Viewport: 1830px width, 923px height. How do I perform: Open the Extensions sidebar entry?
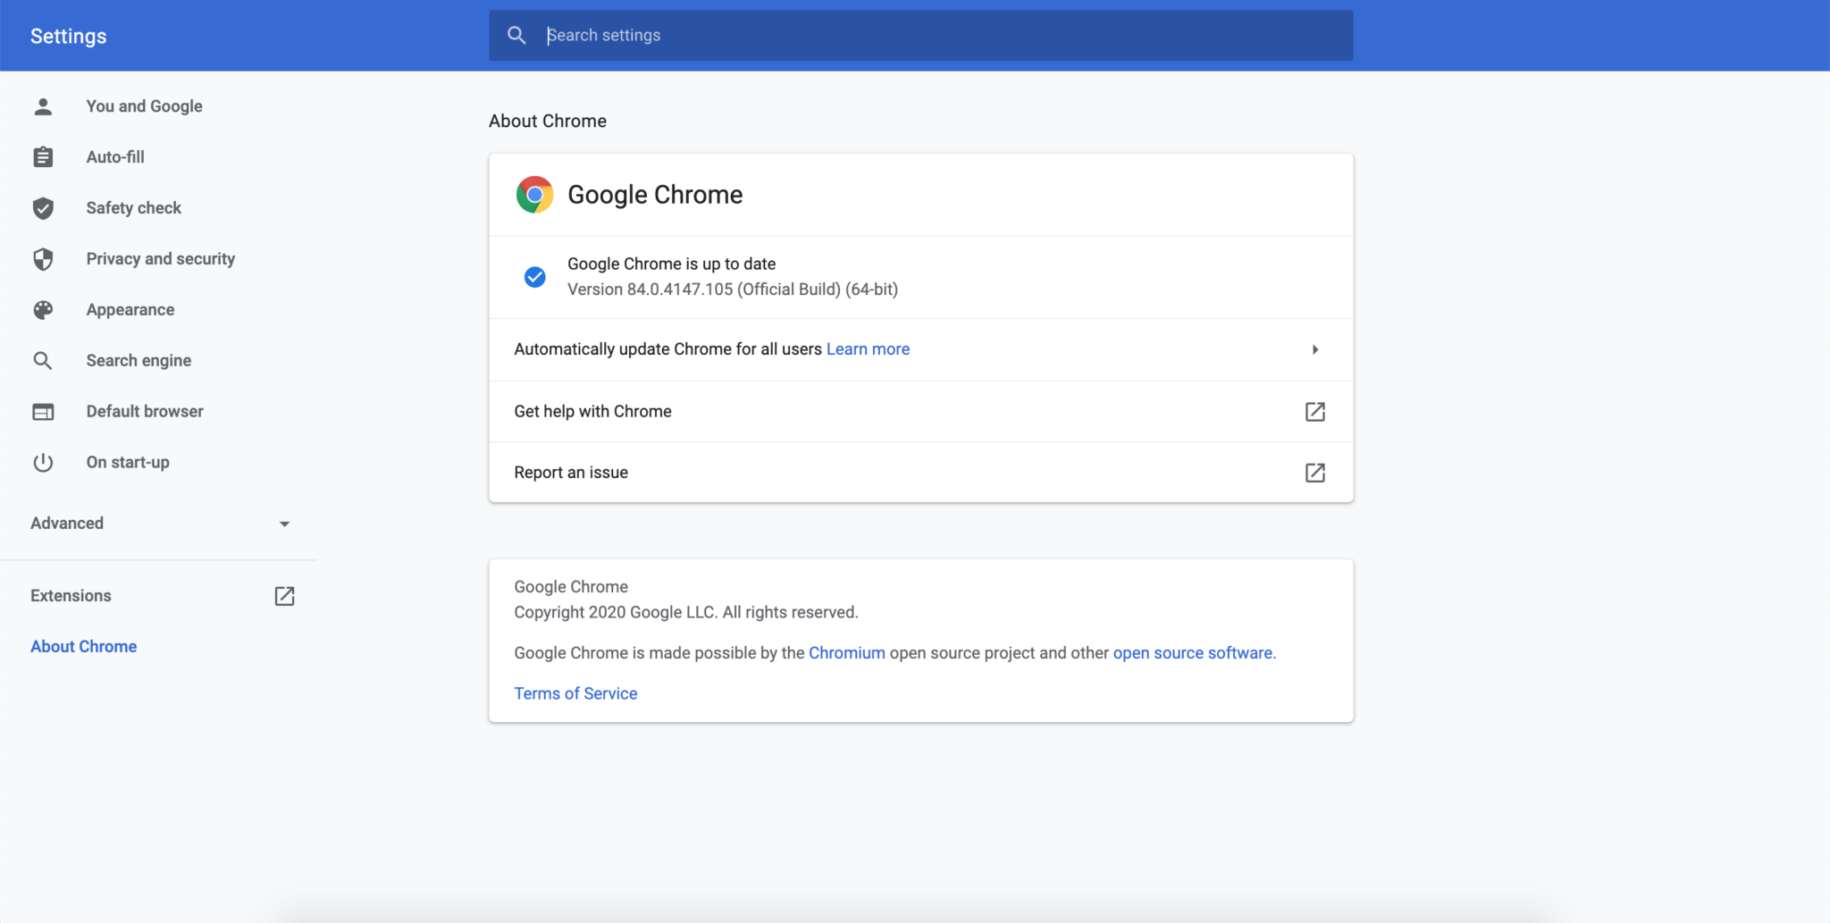71,595
